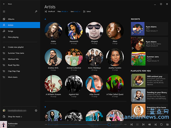Expand the Sort A to Z dropdown
171x128 pixels.
[75, 11]
